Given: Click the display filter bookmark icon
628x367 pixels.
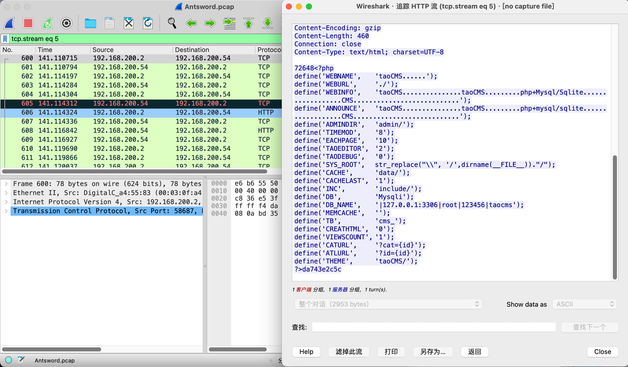Looking at the screenshot, I should pyautogui.click(x=5, y=39).
